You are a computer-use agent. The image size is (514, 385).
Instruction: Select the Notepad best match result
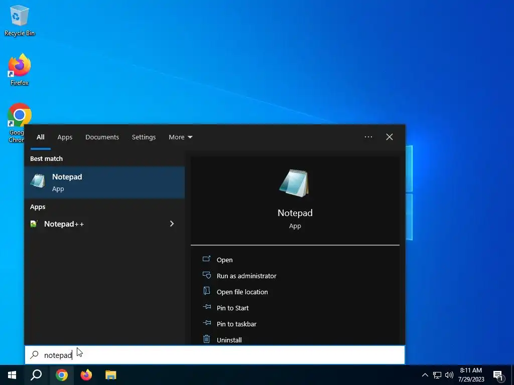pos(104,182)
